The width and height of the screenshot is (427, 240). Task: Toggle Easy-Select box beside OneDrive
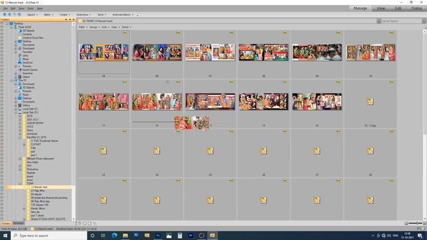point(2,63)
